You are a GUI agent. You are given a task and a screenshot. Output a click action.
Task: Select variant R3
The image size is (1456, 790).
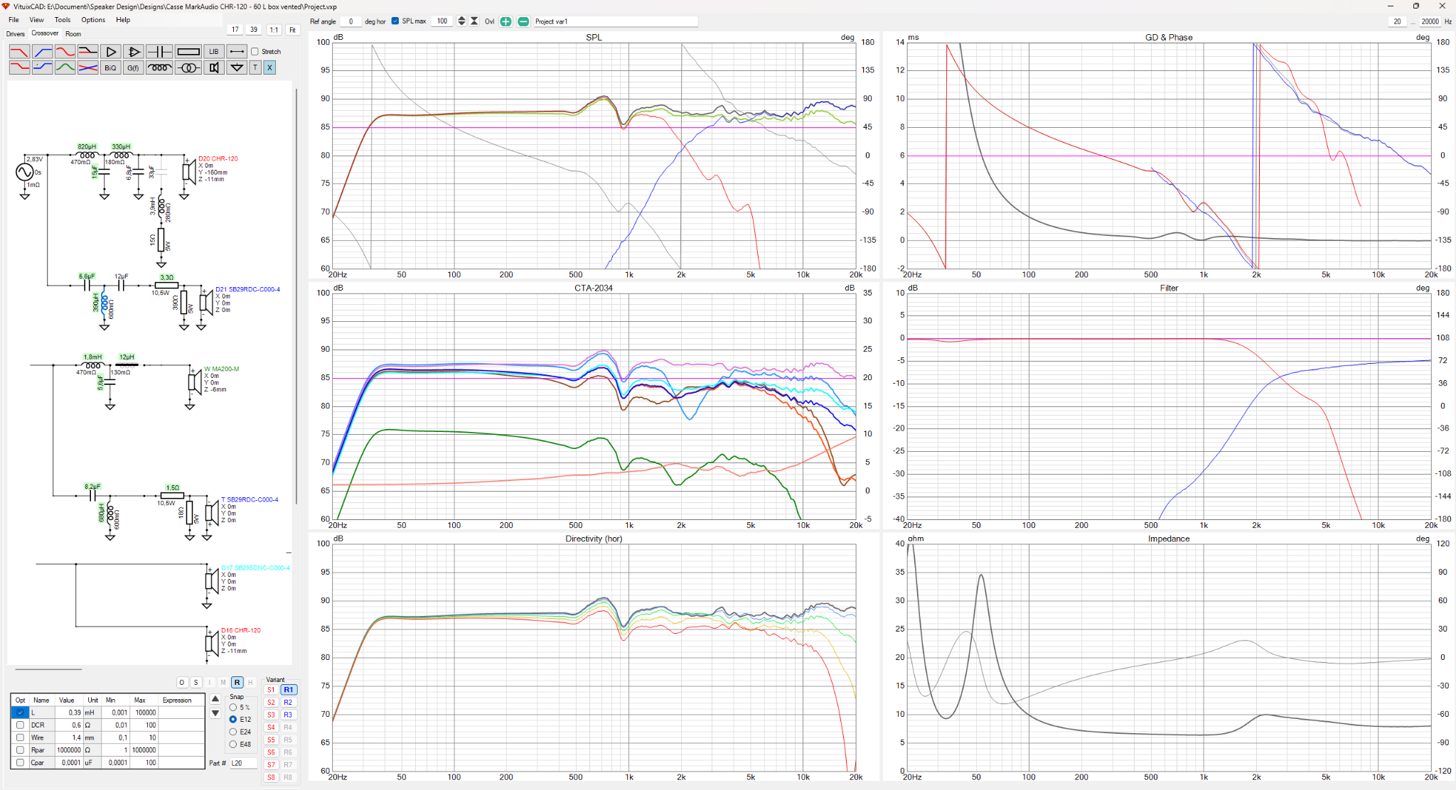coord(288,715)
